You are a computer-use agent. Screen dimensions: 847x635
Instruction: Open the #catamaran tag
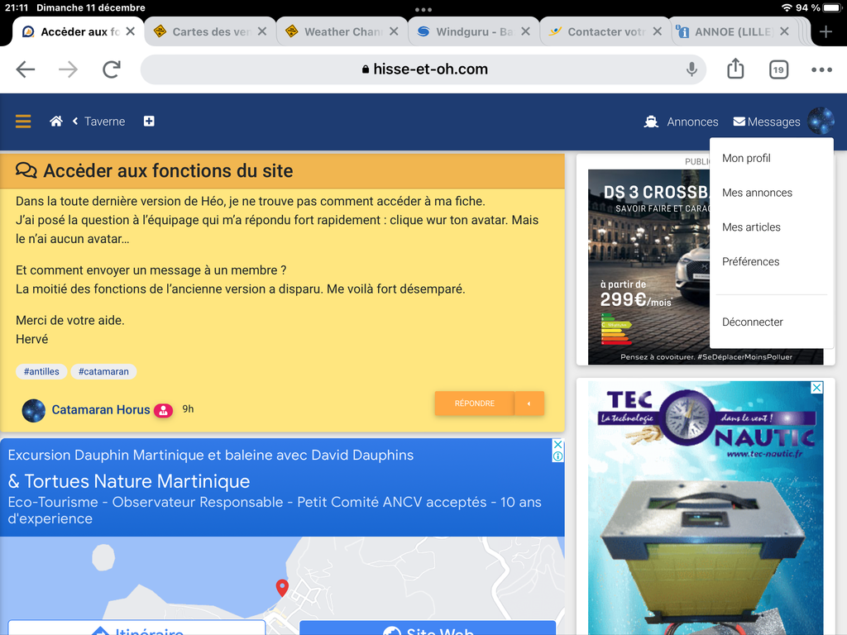(103, 371)
